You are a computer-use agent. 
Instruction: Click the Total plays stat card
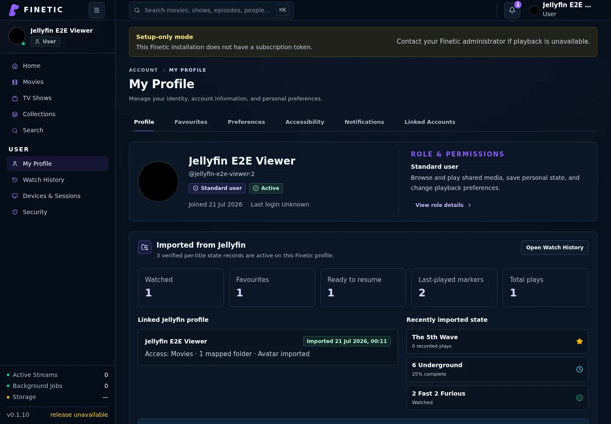(x=545, y=287)
